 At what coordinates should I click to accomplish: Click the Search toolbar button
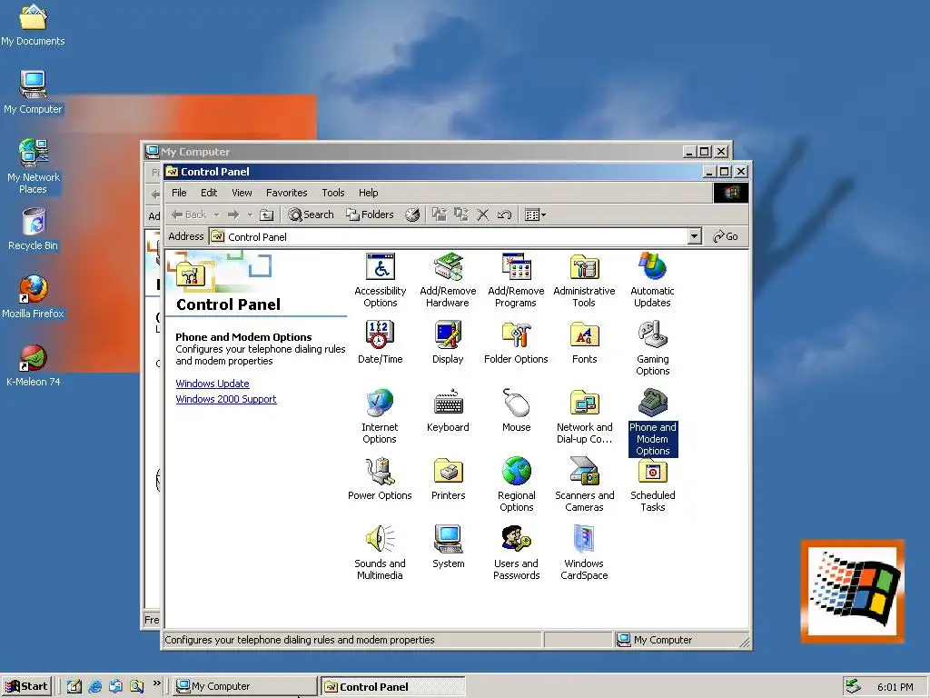coord(311,214)
